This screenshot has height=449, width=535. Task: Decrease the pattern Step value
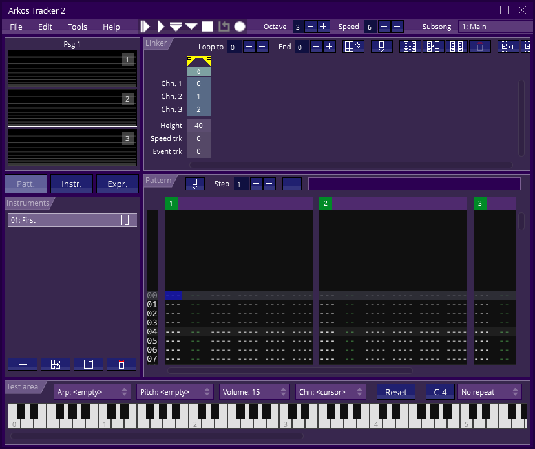257,184
